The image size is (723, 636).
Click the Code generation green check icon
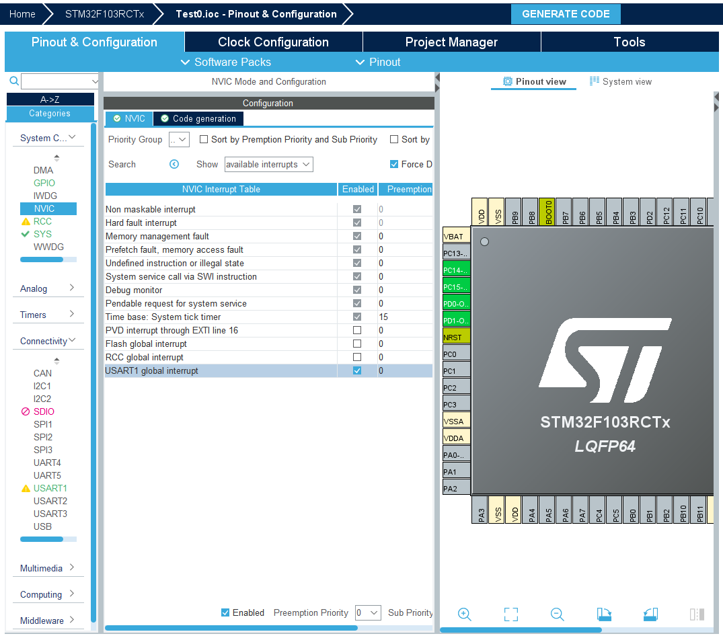coord(165,118)
